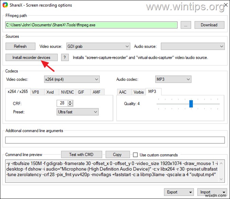The height and width of the screenshot is (199, 230).
Task: Open the Video source dropdown
Action: point(98,46)
